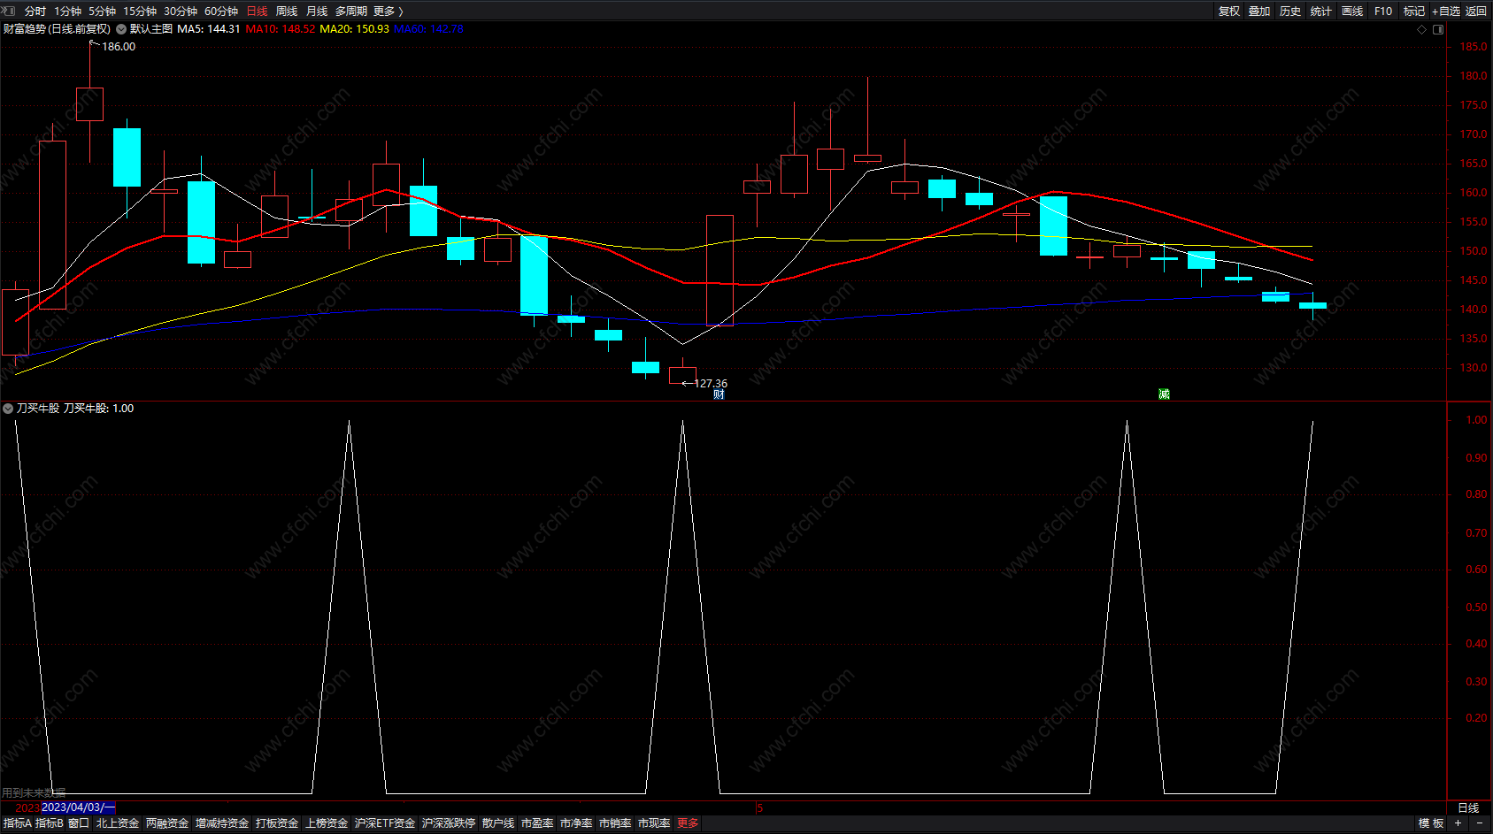Image resolution: width=1493 pixels, height=834 pixels.
Task: Show the 上榜资金 indicator
Action: point(327,823)
